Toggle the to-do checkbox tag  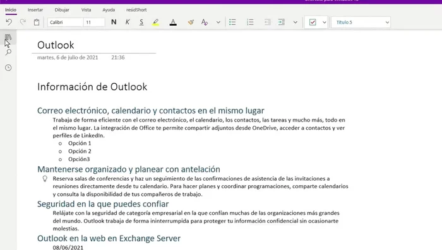click(313, 22)
